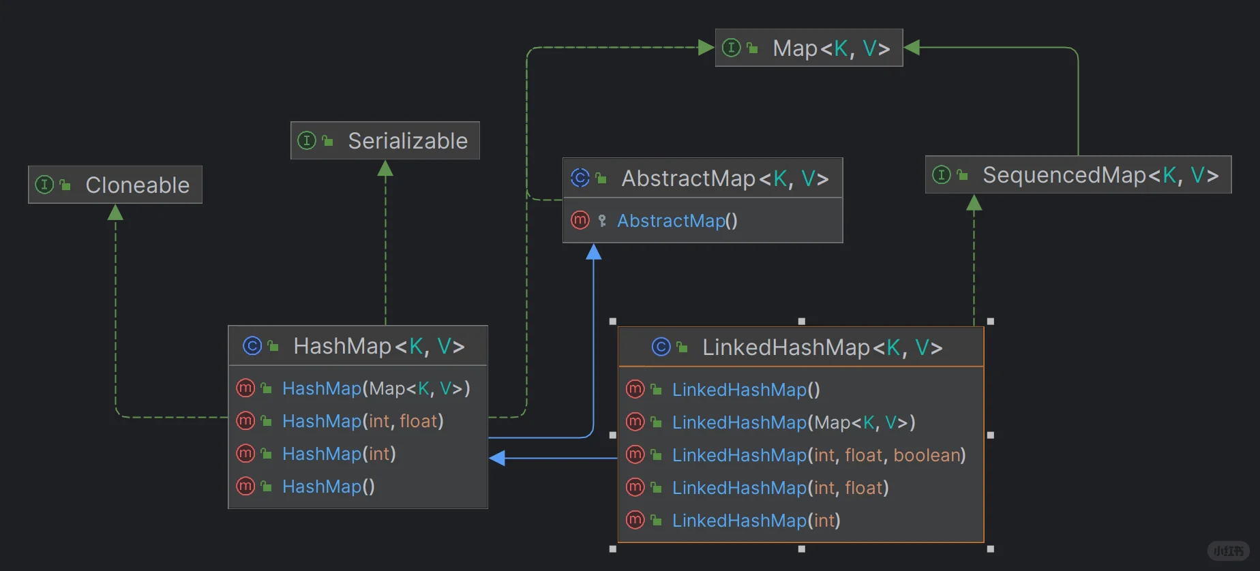Select the Serializable node title
Image resolution: width=1260 pixels, height=571 pixels.
[x=408, y=141]
